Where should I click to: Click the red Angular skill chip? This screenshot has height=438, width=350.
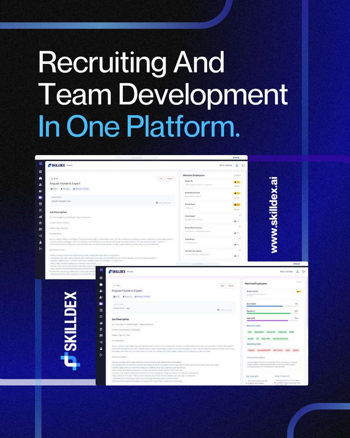pyautogui.click(x=251, y=350)
